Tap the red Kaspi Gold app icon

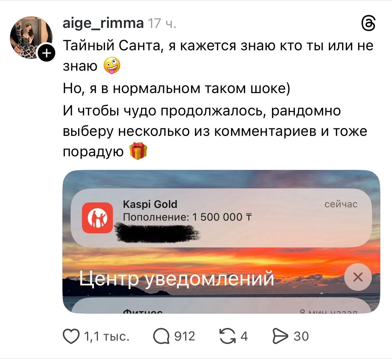tap(98, 218)
